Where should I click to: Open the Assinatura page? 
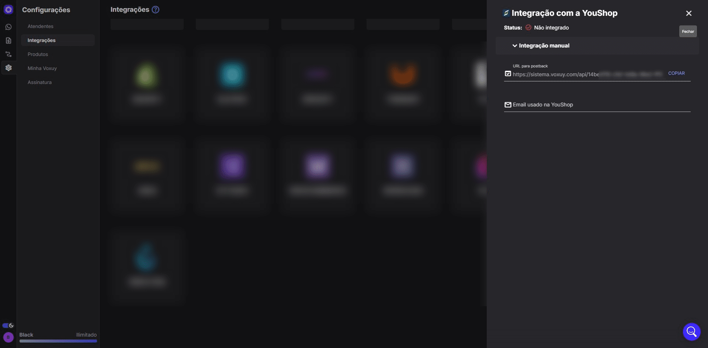pos(40,82)
